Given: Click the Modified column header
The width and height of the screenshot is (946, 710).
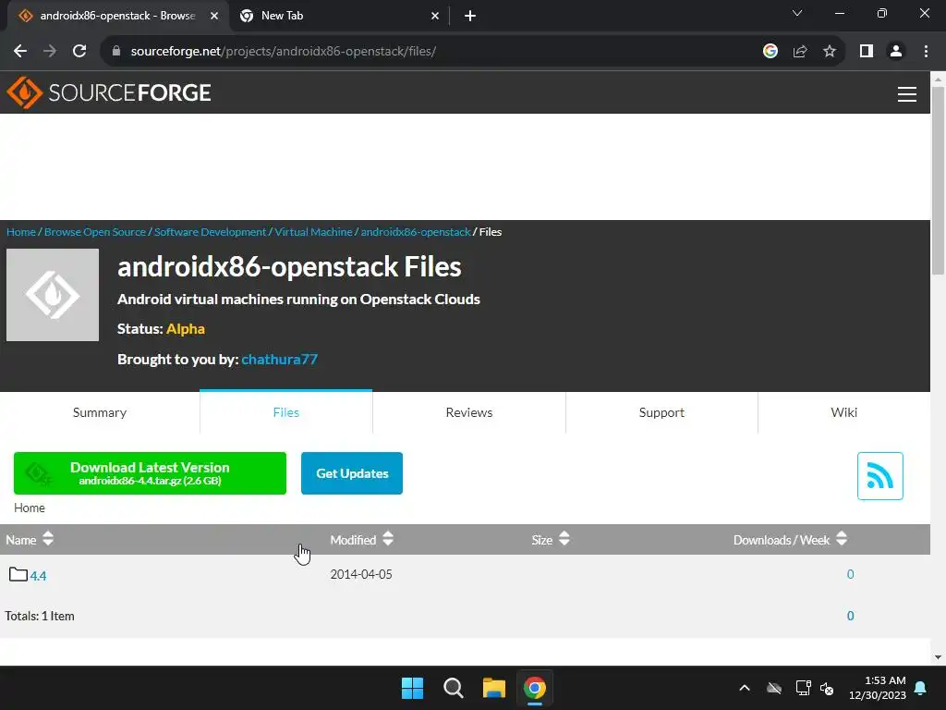Looking at the screenshot, I should click(353, 540).
